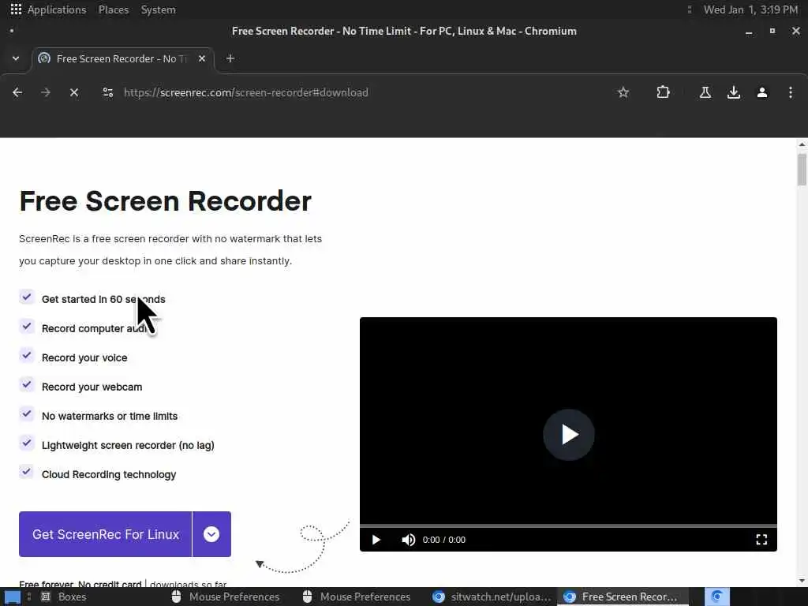Expand the tab search chevron
808x606 pixels.
16,58
